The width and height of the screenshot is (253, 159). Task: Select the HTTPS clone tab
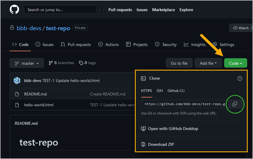pyautogui.click(x=146, y=91)
